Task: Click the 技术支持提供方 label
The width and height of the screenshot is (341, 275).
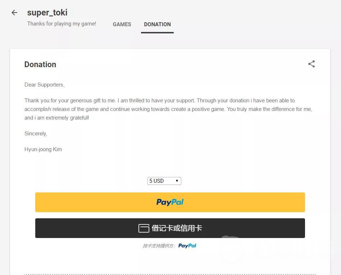Action: tap(159, 246)
